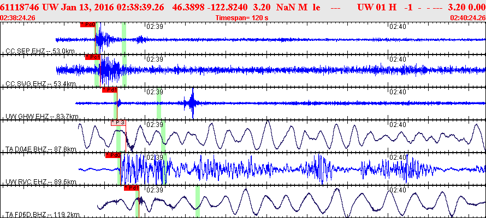Click the event ID 61118746 in title bar
The height and width of the screenshot is (218, 486).
[x=20, y=8]
